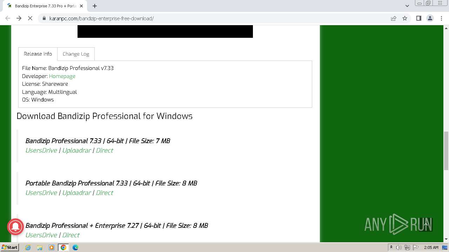Click the volume speaker tray icon
This screenshot has width=449, height=252.
[399, 247]
